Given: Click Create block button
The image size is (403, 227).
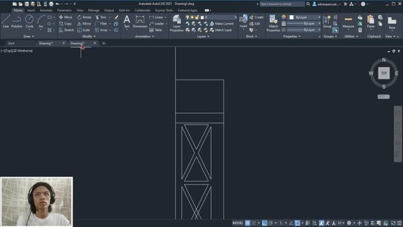Looking at the screenshot, I should pos(256,17).
